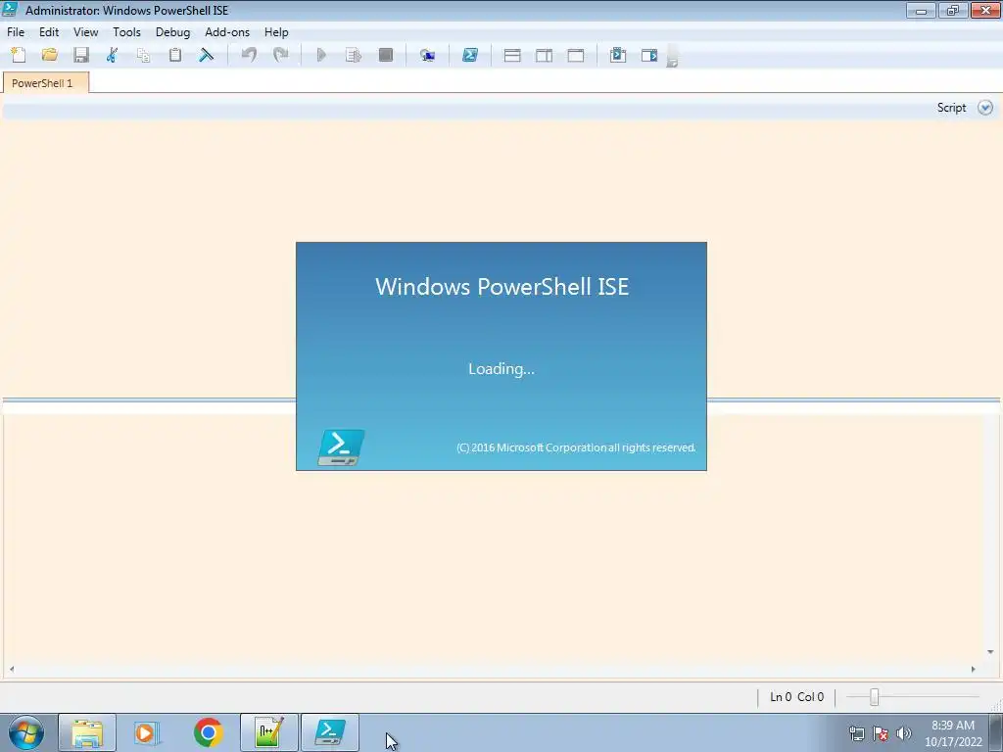The height and width of the screenshot is (752, 1003).
Task: Open the Debug menu
Action: (x=172, y=32)
